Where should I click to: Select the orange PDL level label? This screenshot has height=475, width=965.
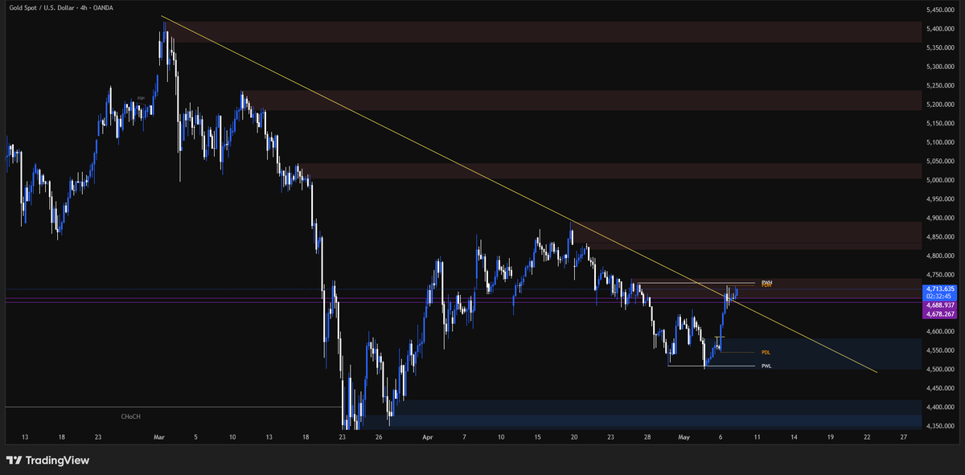(x=766, y=352)
